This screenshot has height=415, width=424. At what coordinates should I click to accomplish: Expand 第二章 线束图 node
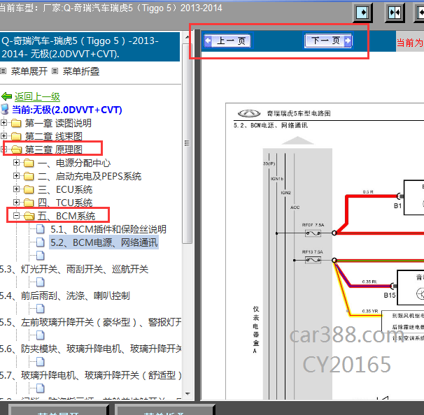tap(3, 136)
